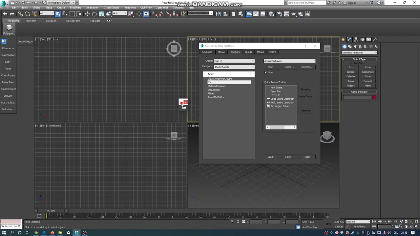Toggle the Key Mode button

pos(374,226)
